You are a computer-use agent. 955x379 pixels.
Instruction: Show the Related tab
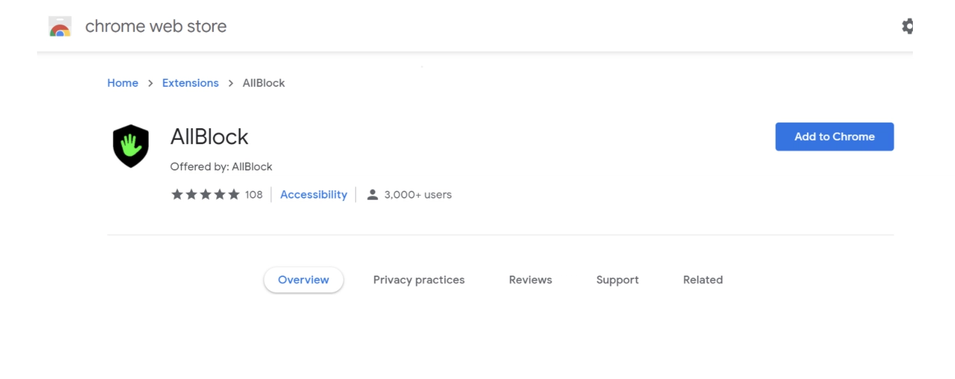[x=703, y=280]
